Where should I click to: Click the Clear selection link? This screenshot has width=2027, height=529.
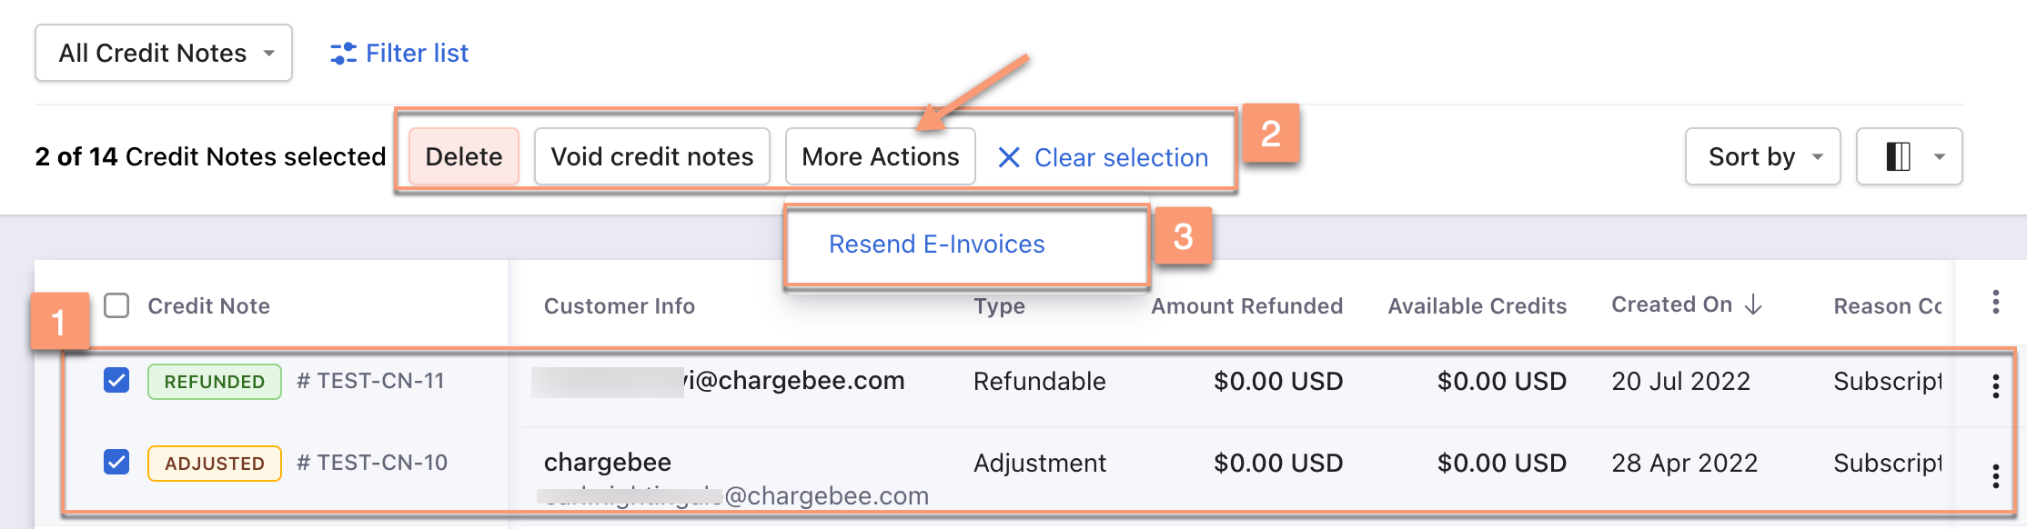1121,157
